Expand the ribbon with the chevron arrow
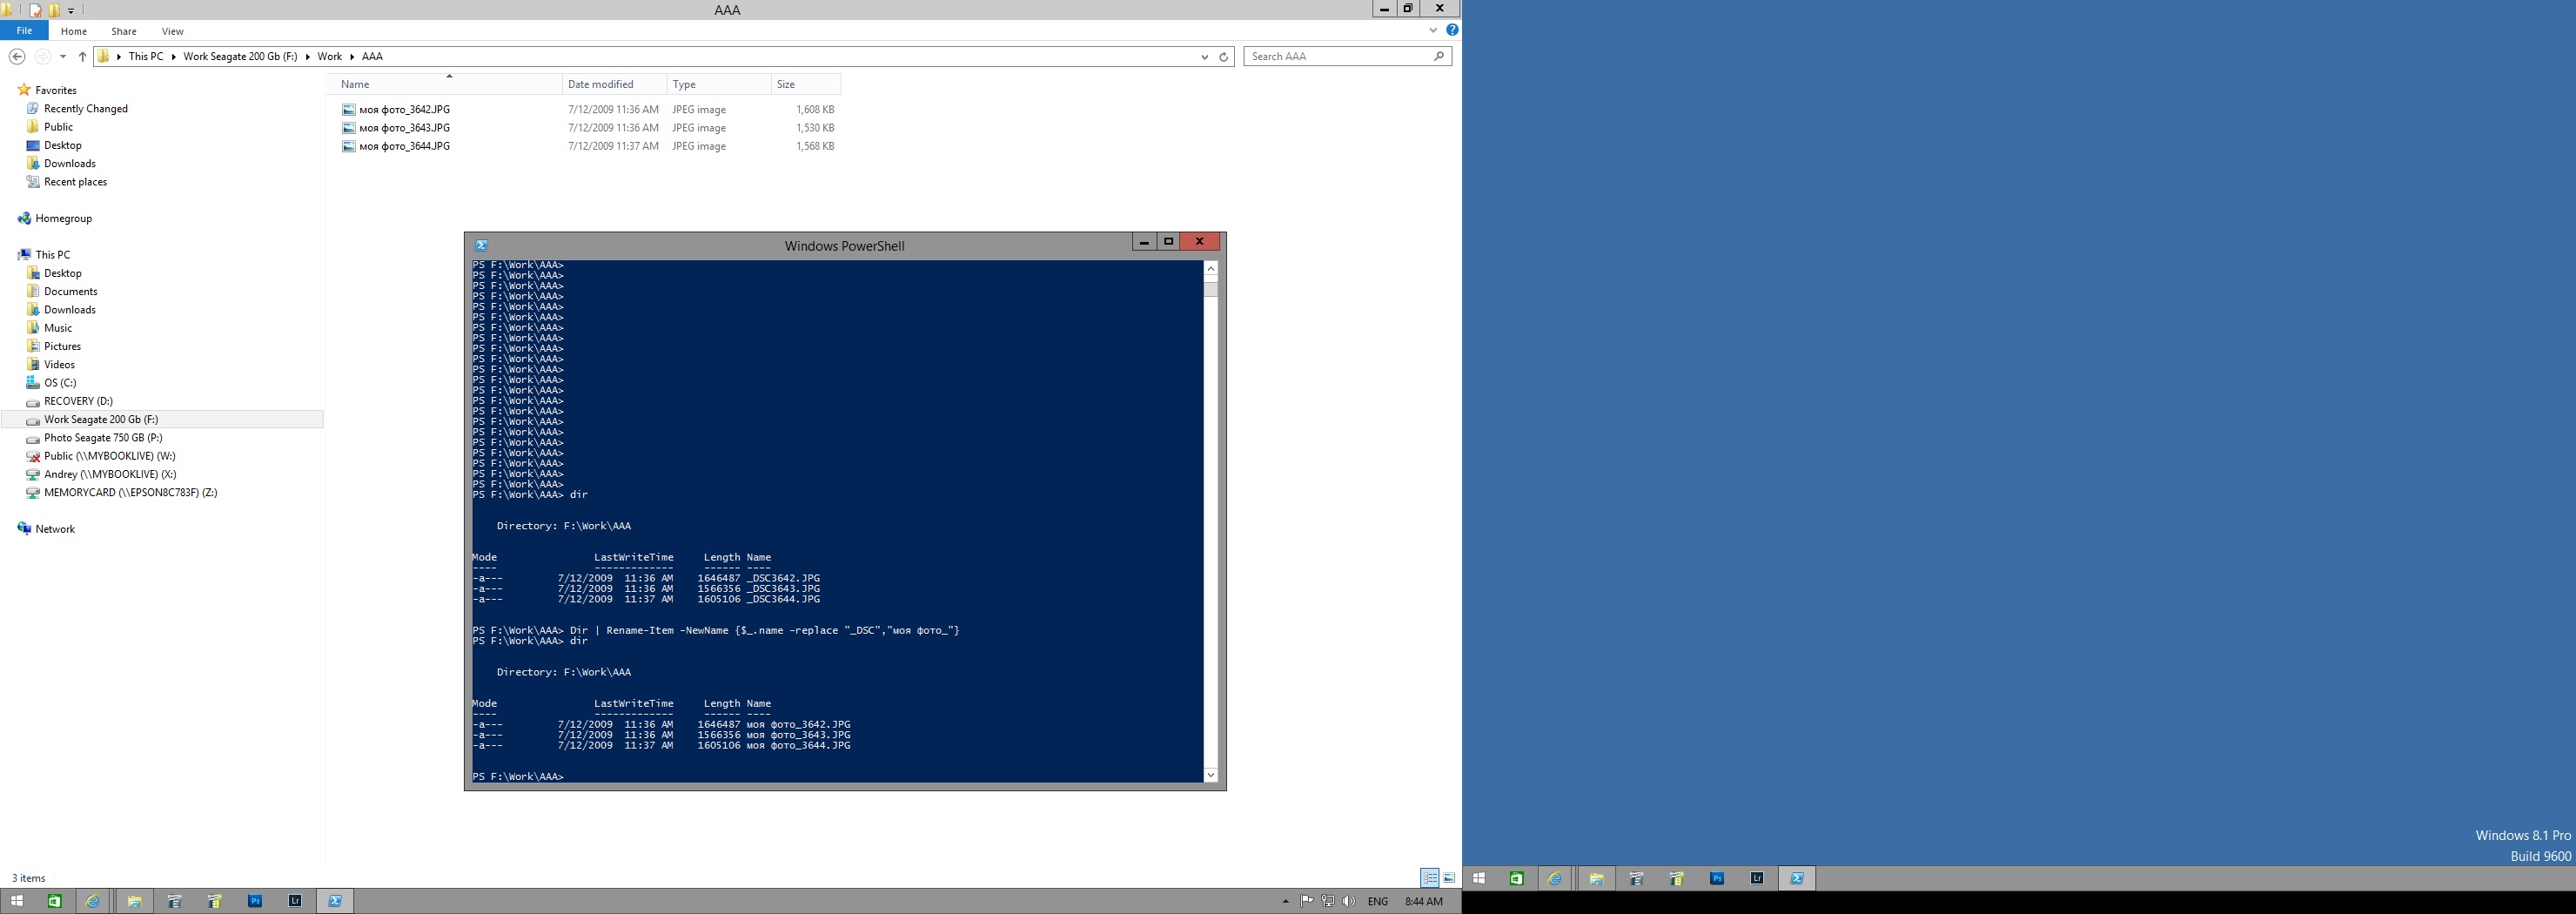 pos(1433,30)
